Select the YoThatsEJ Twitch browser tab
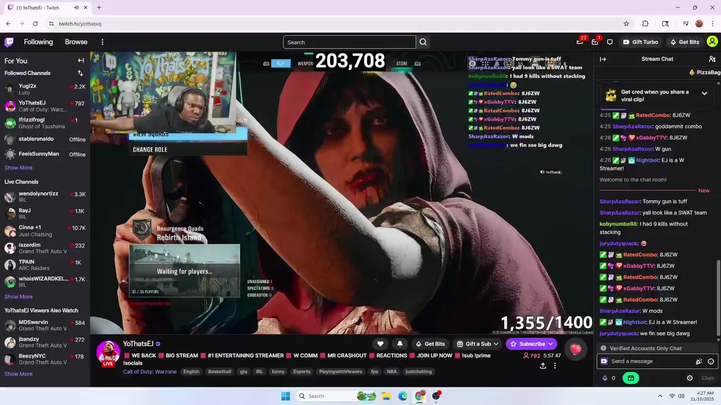This screenshot has height=405, width=721. [47, 8]
